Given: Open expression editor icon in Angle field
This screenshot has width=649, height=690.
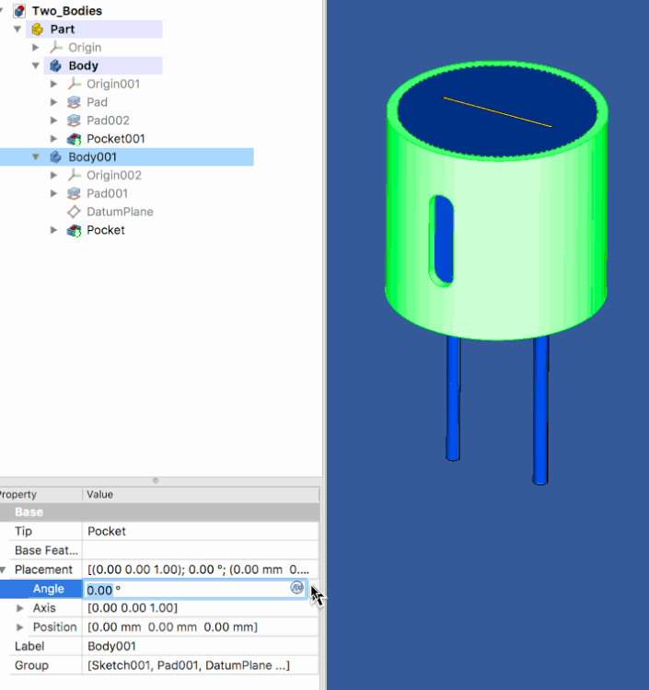Looking at the screenshot, I should pyautogui.click(x=297, y=587).
